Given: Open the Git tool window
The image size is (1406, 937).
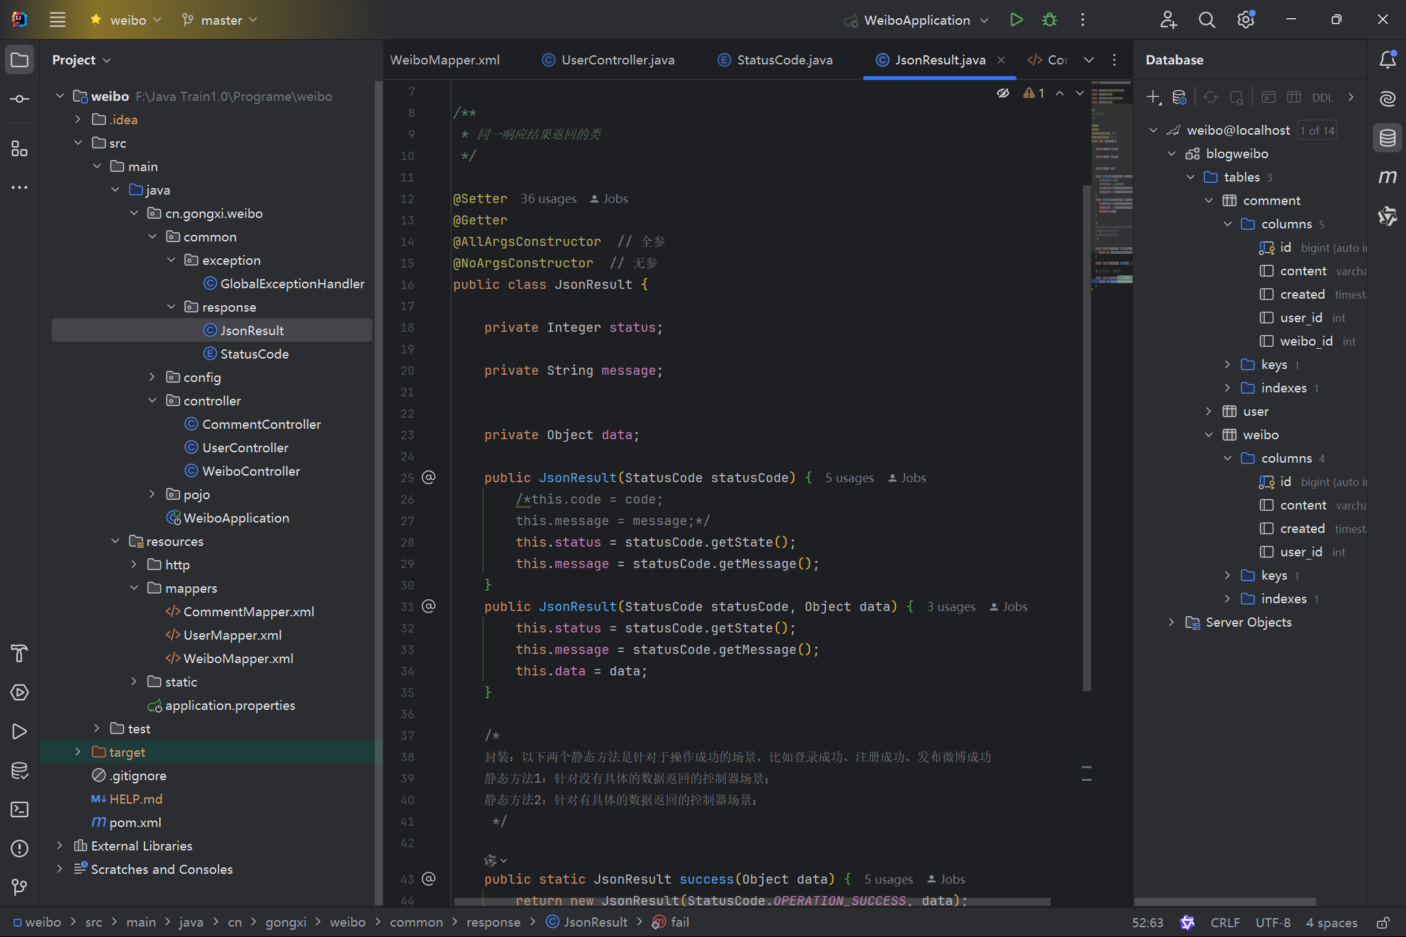Looking at the screenshot, I should [20, 887].
